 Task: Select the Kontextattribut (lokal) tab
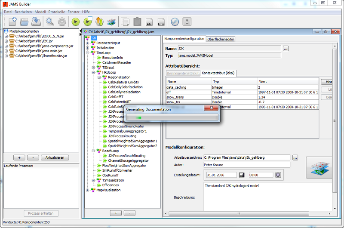click(x=218, y=73)
